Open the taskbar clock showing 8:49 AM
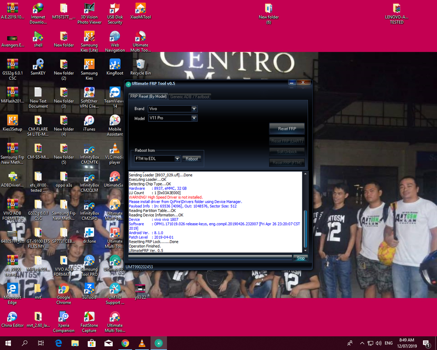437x350 pixels. 407,343
